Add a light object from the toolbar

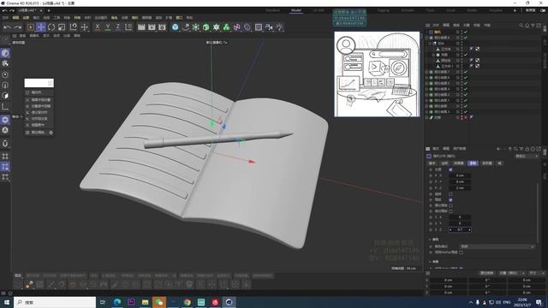click(279, 27)
